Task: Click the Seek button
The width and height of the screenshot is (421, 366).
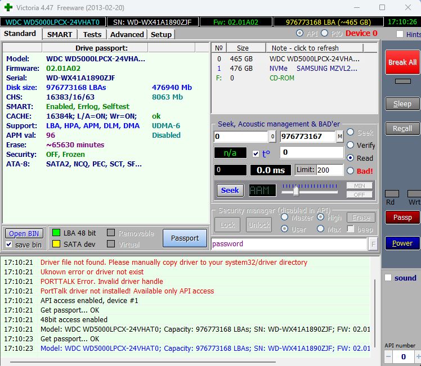Action: click(x=230, y=190)
